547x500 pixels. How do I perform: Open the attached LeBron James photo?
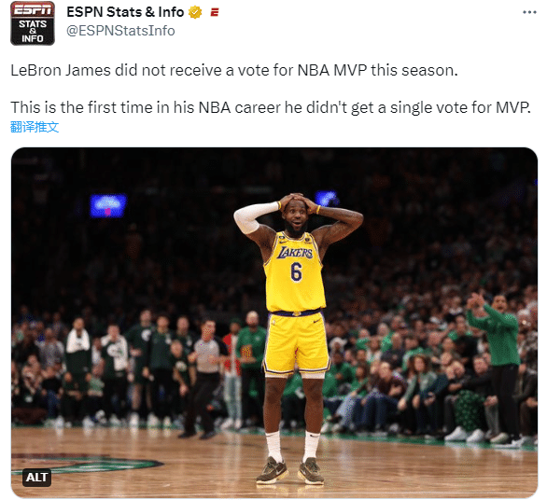(x=274, y=323)
